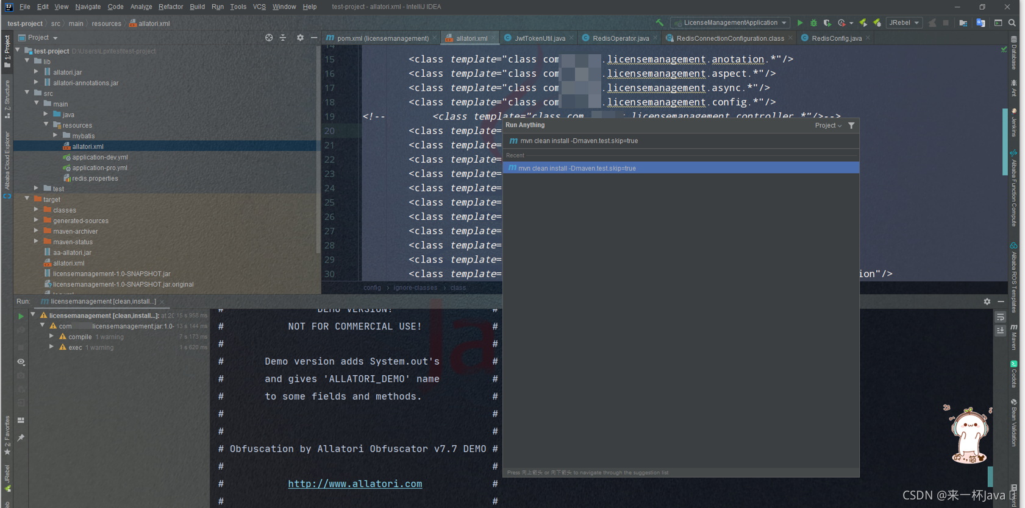Click the translate icon in toolbar
This screenshot has height=508, width=1025.
[x=980, y=23]
